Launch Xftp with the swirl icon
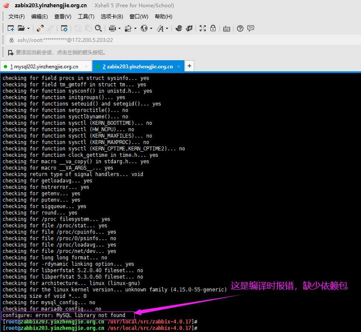Viewport: 361px width, 332px height. pyautogui.click(x=179, y=28)
